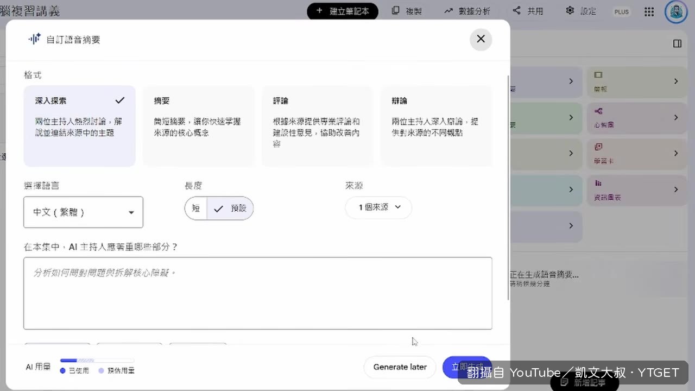Set length to 預設
The image size is (695, 391).
coord(230,209)
